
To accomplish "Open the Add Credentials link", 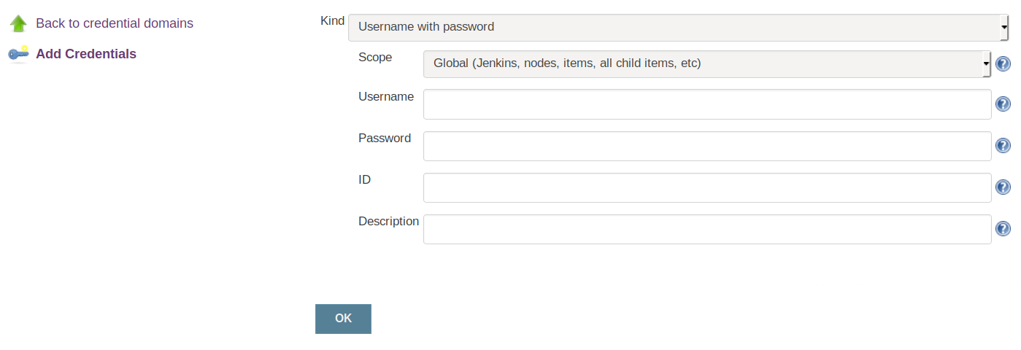I will point(86,54).
